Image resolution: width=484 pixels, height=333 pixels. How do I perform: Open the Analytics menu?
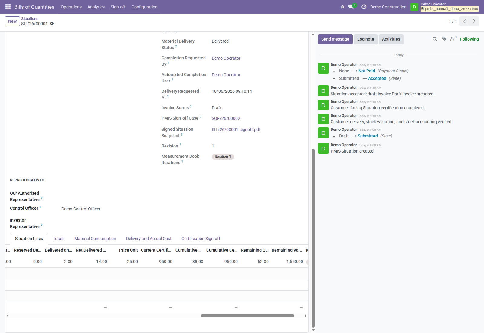[96, 7]
